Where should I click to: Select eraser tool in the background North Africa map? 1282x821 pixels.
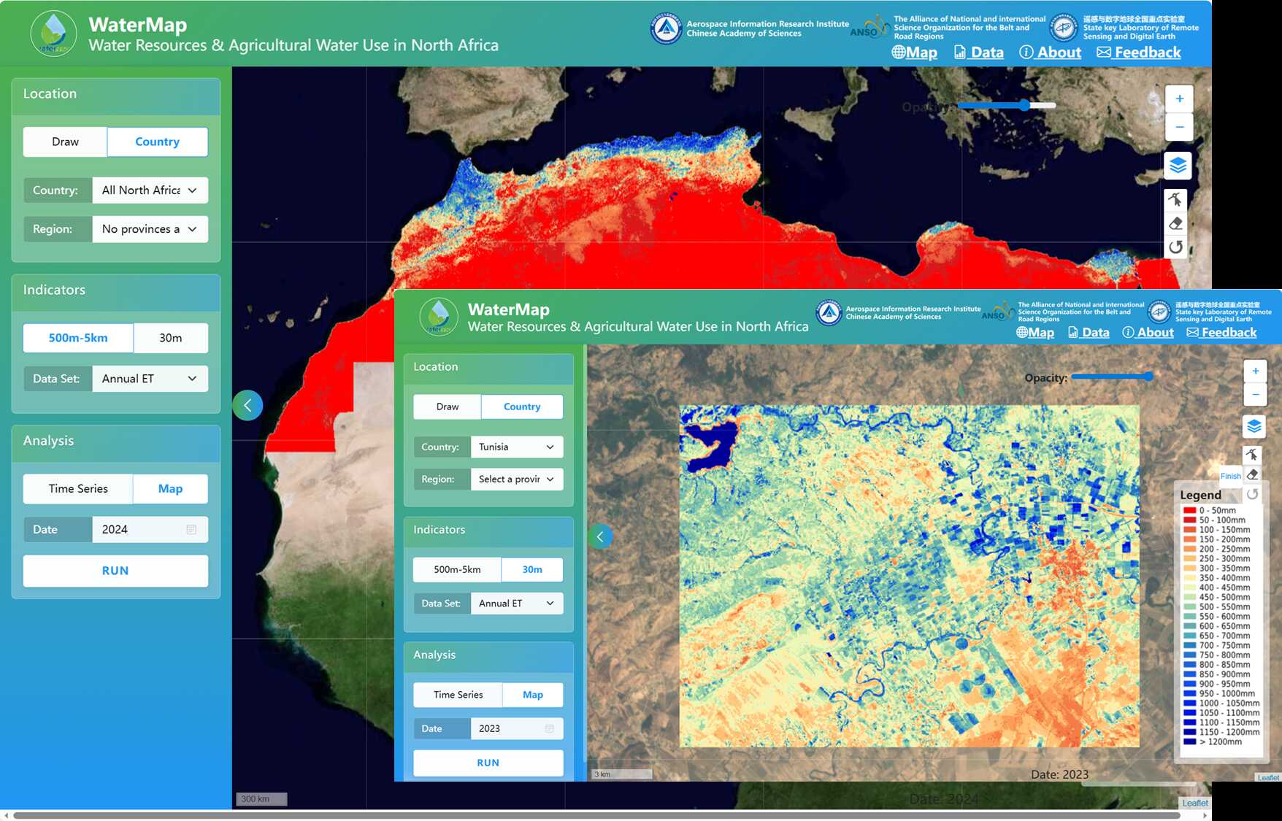point(1175,224)
